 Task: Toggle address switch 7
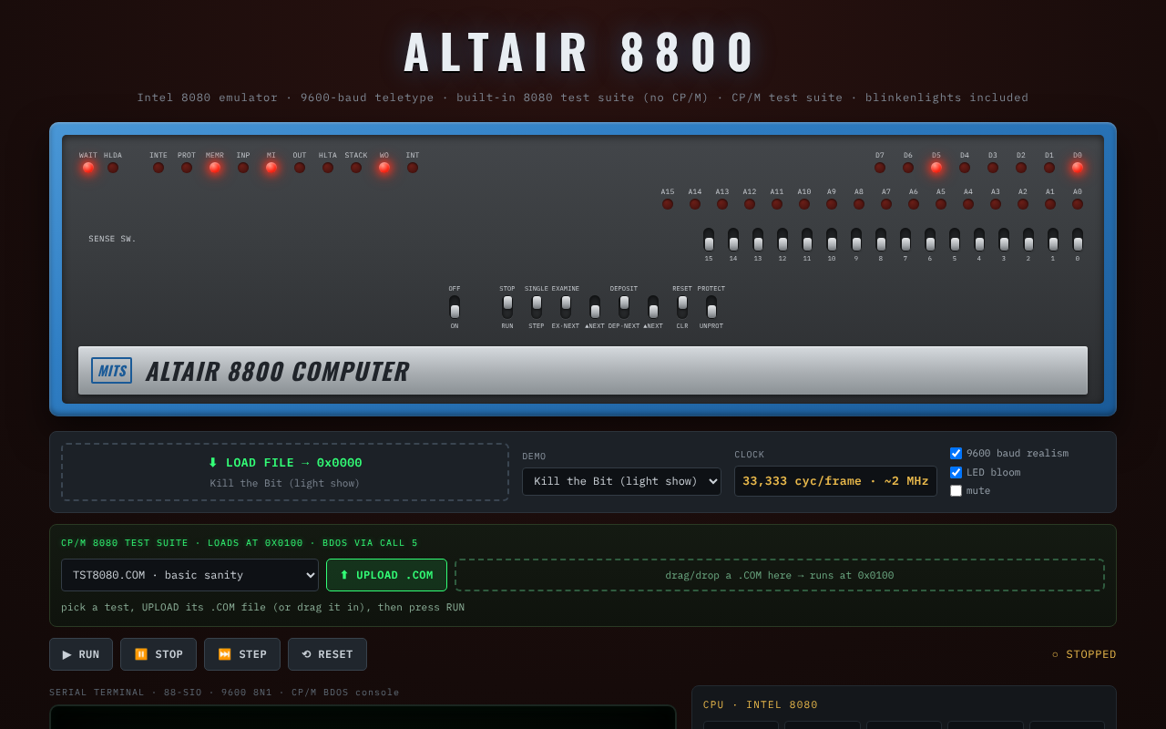(x=905, y=240)
